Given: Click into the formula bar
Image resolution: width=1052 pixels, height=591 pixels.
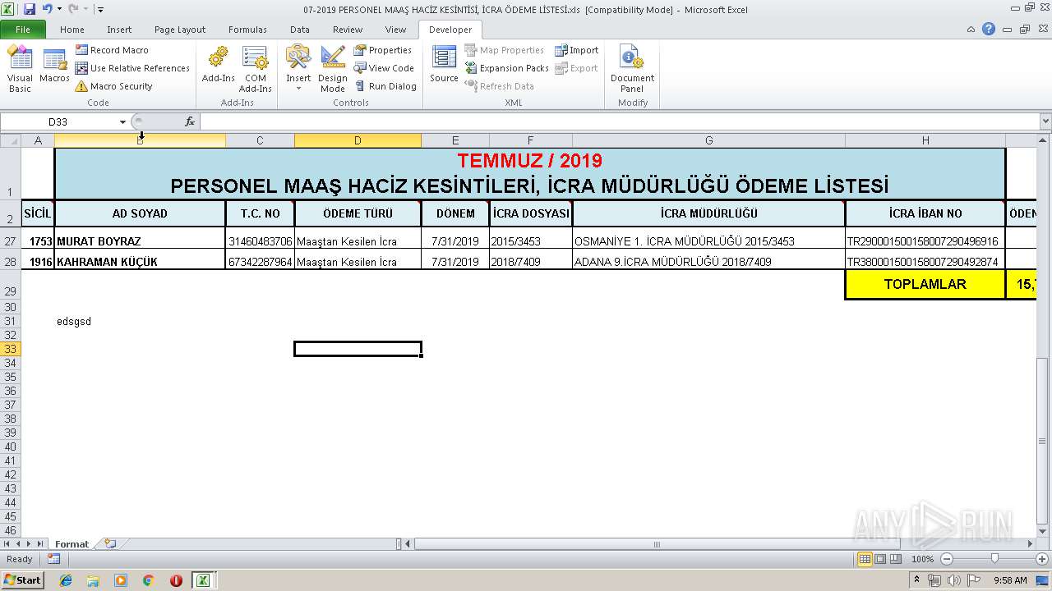Looking at the screenshot, I should tap(619, 121).
